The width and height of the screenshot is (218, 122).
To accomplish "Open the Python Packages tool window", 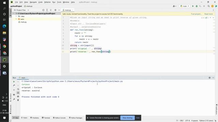I will tap(76, 118).
